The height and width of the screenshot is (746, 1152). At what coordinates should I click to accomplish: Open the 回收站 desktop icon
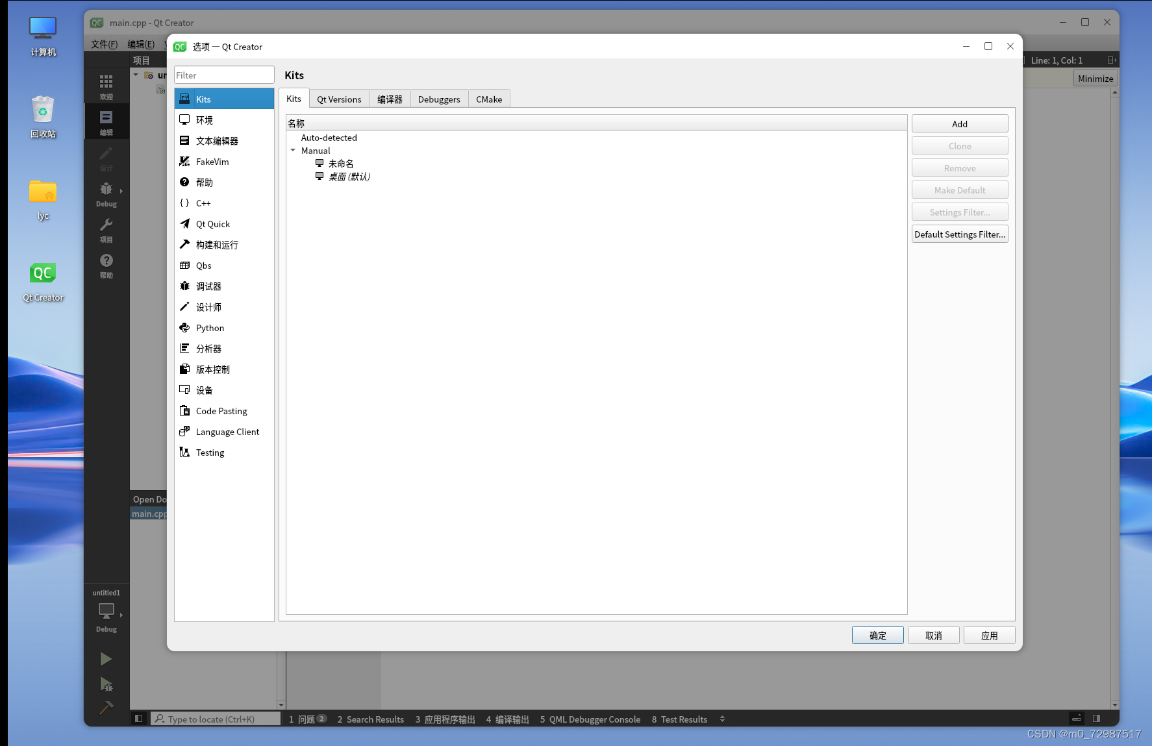(x=43, y=117)
